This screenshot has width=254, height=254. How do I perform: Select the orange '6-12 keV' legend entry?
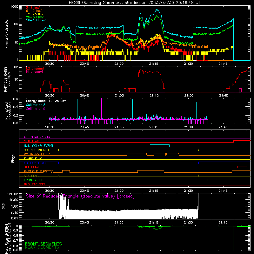34,11
